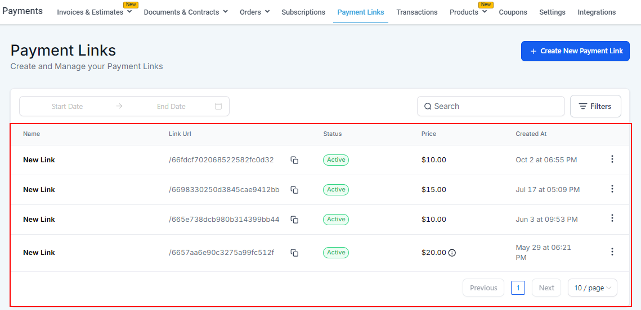This screenshot has height=310, width=641.
Task: Open three-dot menu for Jun 3 link
Action: tap(612, 218)
